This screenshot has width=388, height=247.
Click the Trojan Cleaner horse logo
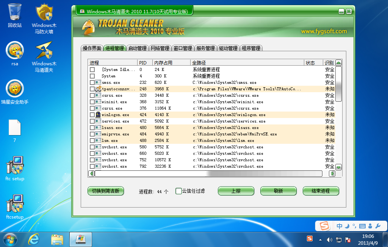point(89,27)
